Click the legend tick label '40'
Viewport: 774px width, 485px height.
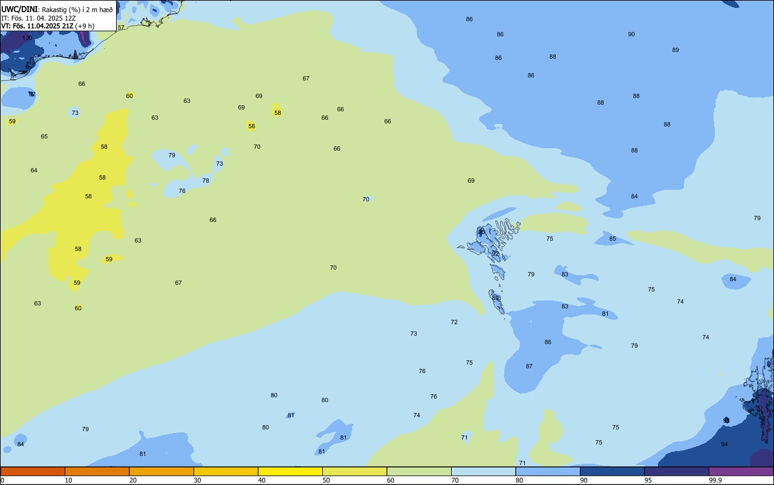[x=262, y=480]
